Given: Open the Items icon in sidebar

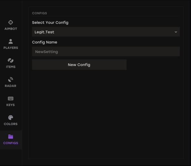Looking at the screenshot, I should 10,60.
